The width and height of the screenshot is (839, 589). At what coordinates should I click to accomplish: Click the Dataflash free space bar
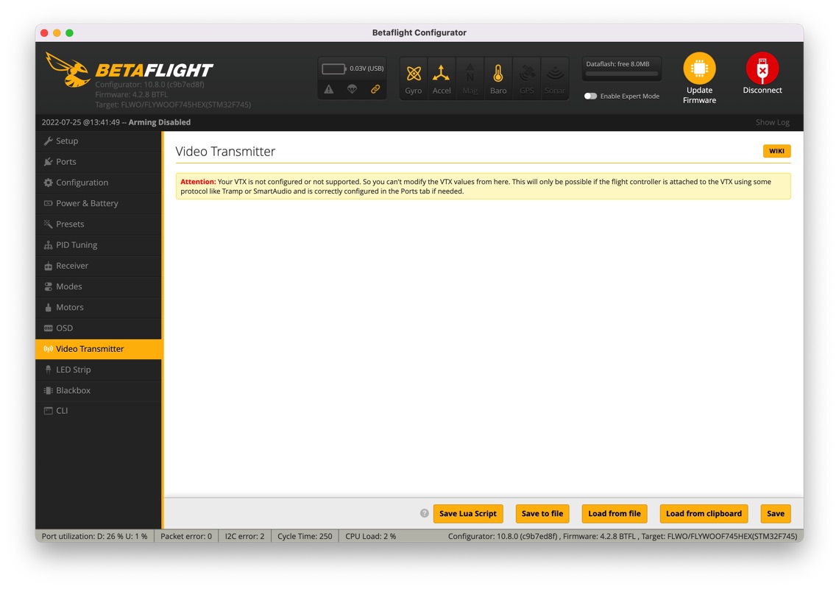621,74
